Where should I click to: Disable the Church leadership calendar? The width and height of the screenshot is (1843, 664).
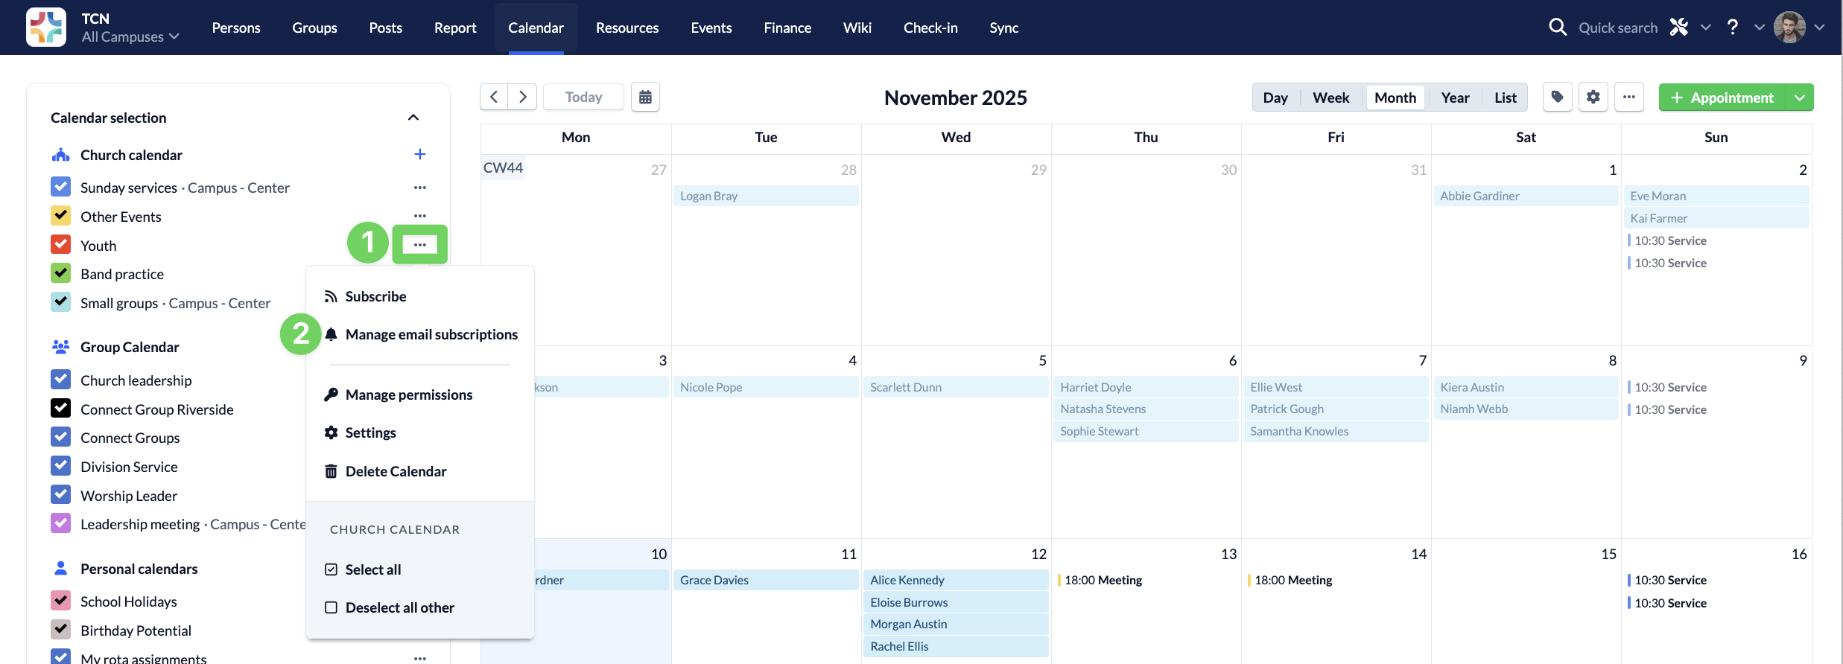[x=61, y=380]
